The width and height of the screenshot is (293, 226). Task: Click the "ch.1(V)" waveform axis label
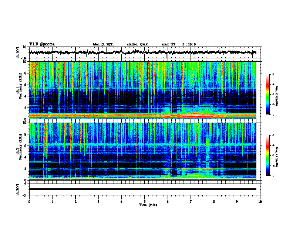click(18, 52)
